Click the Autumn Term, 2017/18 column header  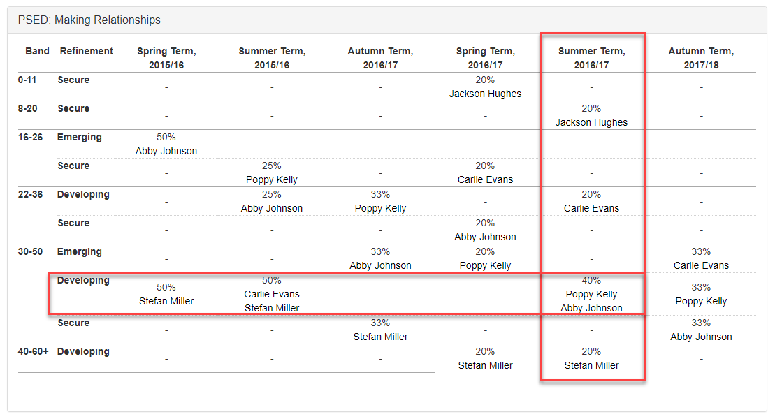pos(701,58)
